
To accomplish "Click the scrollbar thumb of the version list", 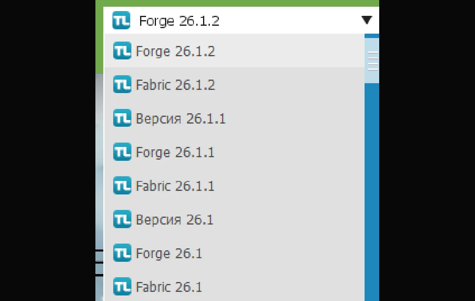I will 372,61.
